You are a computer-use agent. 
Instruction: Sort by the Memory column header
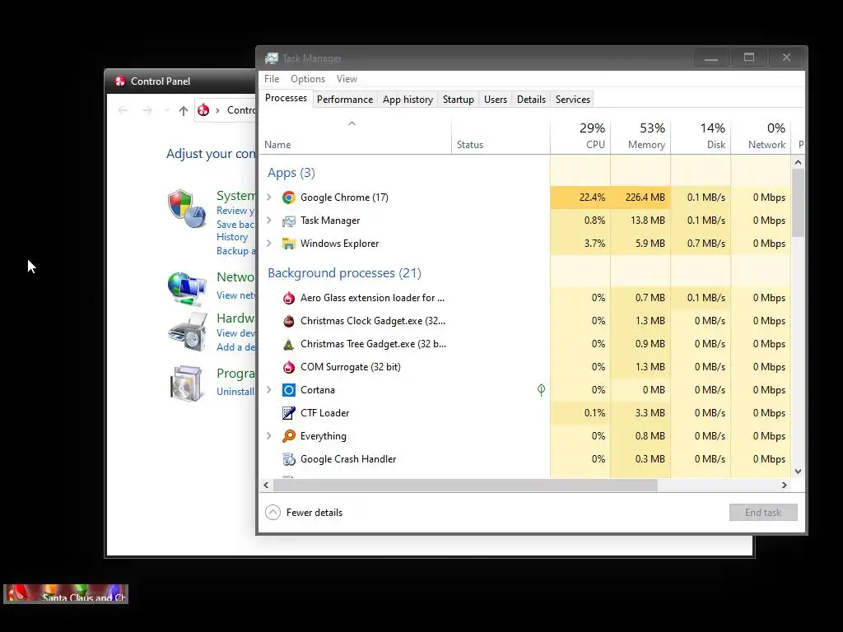[640, 136]
